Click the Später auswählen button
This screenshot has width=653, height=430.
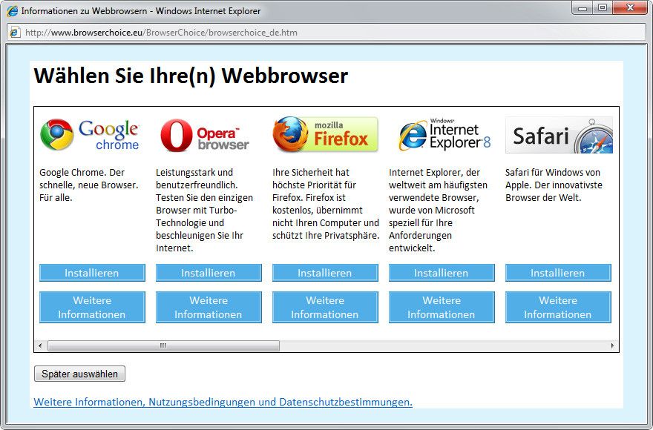pyautogui.click(x=79, y=374)
